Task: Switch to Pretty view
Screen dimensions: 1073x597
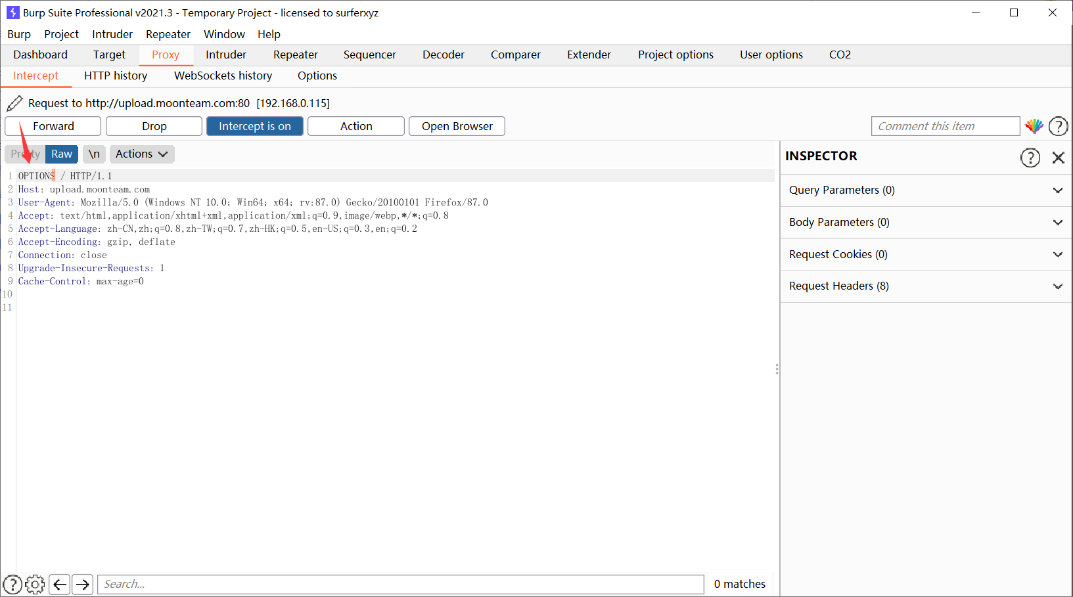Action: 25,154
